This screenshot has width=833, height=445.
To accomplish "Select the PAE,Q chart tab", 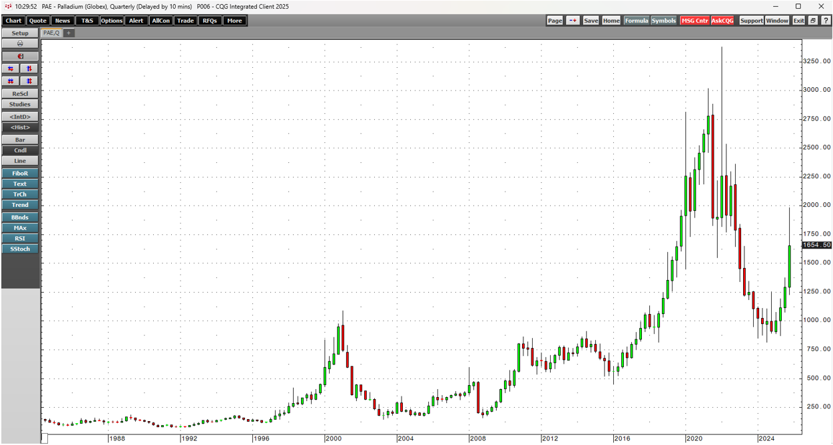I will click(51, 33).
